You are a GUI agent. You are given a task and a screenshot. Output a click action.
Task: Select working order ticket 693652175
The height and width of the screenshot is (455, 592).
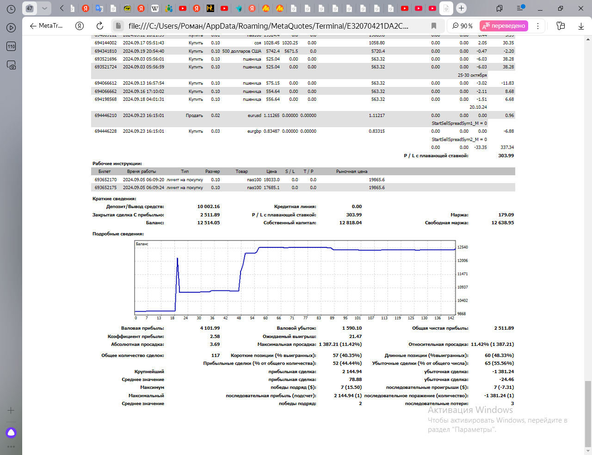pos(106,188)
